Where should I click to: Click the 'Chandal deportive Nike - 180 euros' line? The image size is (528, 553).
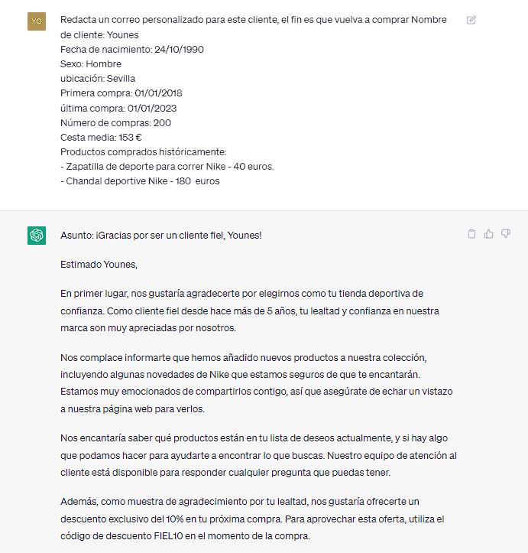click(140, 181)
